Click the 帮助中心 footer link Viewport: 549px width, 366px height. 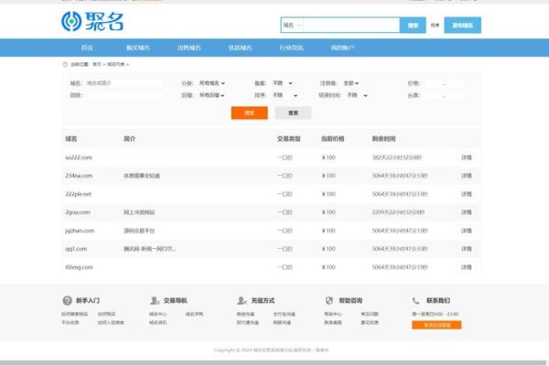[x=333, y=314]
